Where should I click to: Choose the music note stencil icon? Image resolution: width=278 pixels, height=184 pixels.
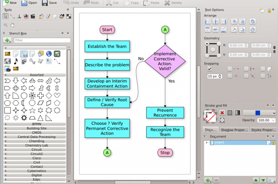[16, 61]
